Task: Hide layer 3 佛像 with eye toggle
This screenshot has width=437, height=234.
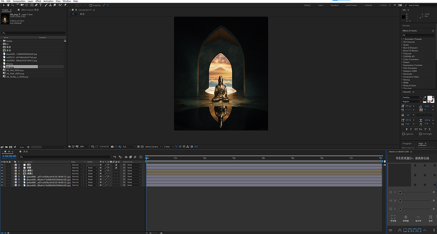Action: 2,171
